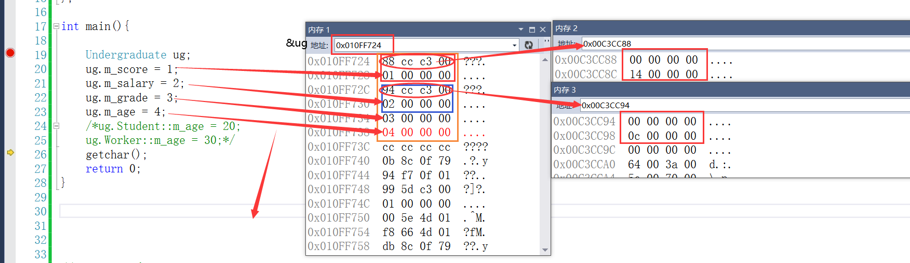Click bytes '64 00 3a 00' in Memory 3
The width and height of the screenshot is (910, 263).
point(662,165)
